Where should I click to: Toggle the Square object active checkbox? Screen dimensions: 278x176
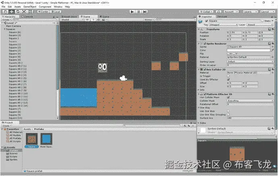tap(206, 21)
